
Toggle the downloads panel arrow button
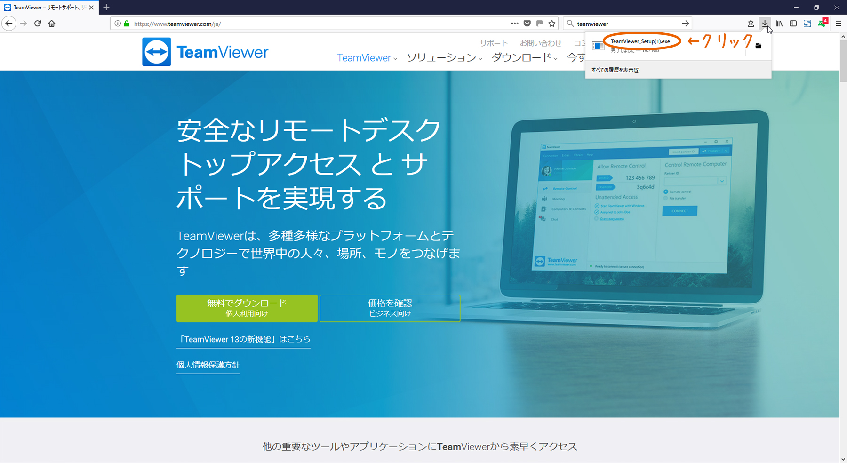point(765,24)
